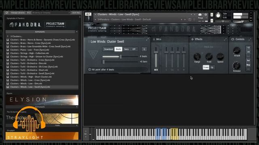
Task: Open snapshot name dropdown arrow
Action: point(96,20)
